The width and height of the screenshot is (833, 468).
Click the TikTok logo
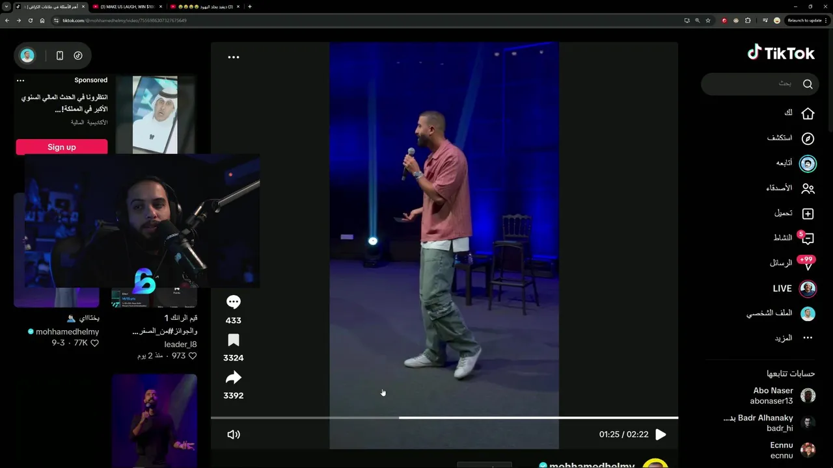781,53
